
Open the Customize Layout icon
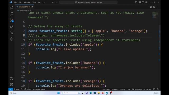(147, 2)
